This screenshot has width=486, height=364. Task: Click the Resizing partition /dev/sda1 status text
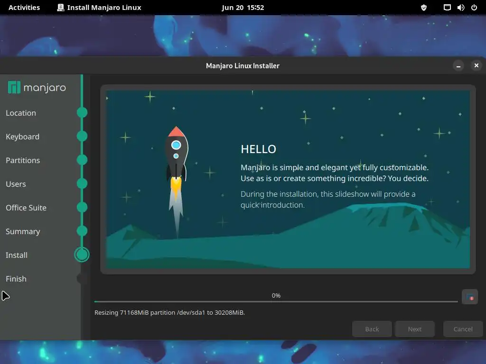tap(169, 313)
